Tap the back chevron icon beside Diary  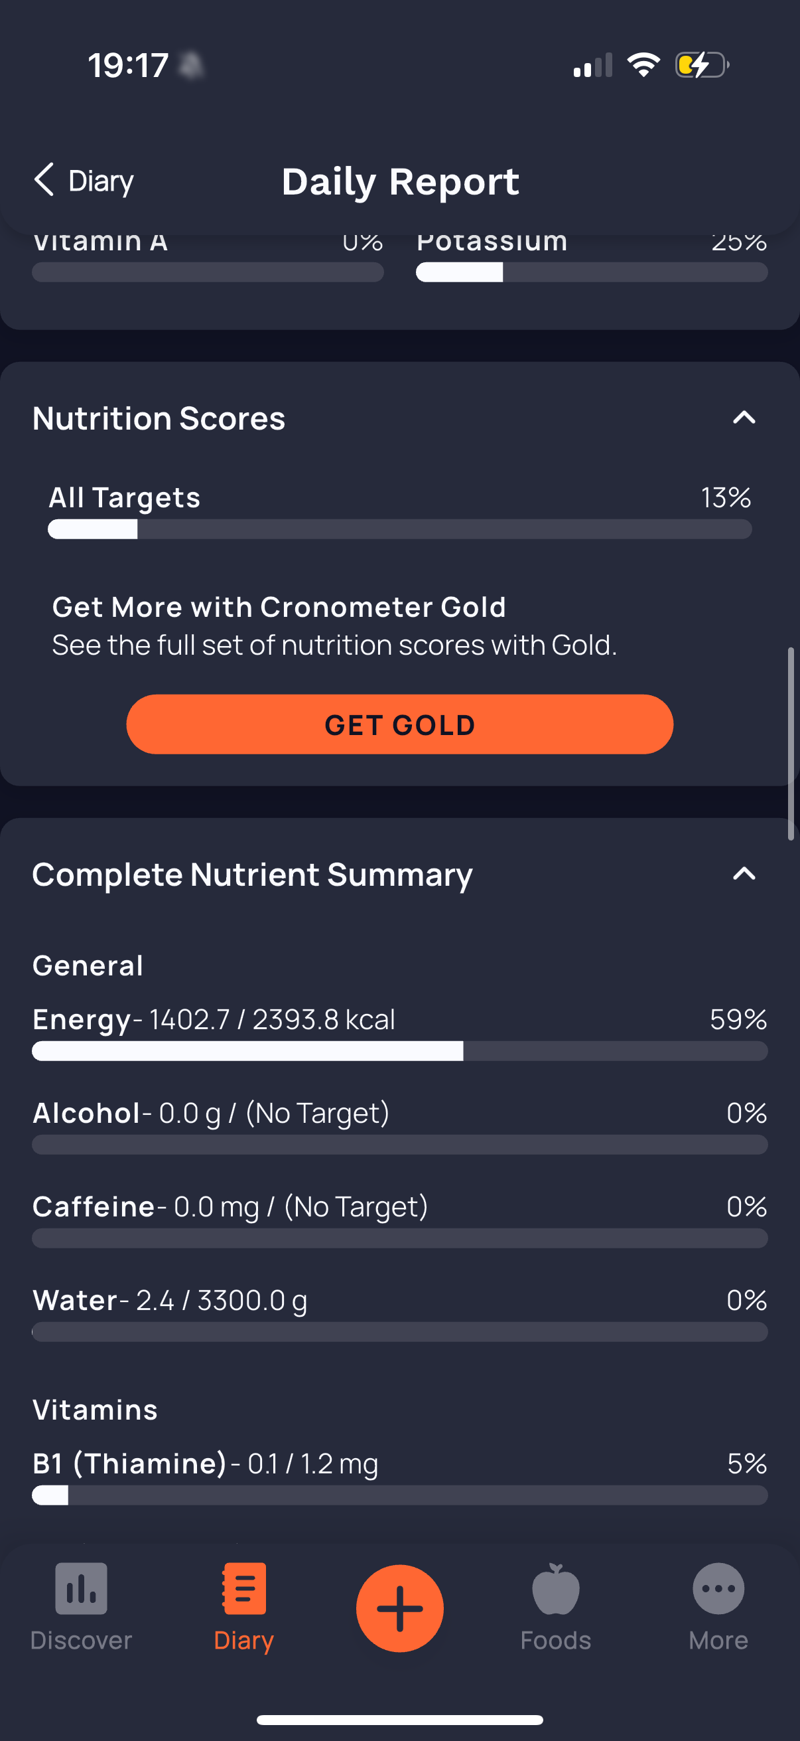coord(44,180)
